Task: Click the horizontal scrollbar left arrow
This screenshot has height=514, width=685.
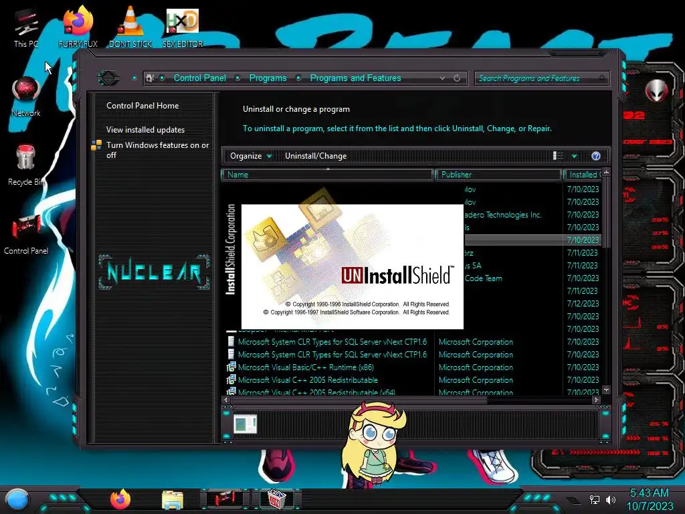Action: pos(225,400)
